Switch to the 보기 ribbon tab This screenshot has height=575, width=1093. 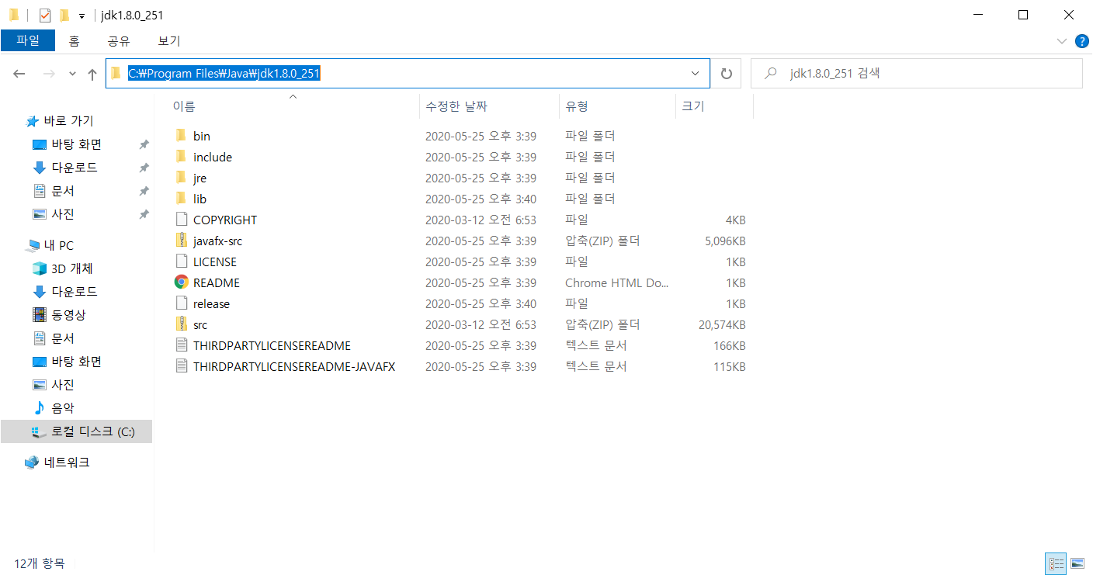(x=169, y=40)
